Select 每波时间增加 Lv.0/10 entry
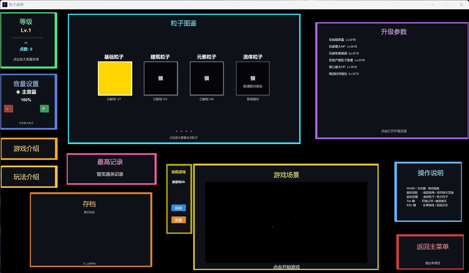Screen dimensions: 469x273 tap(344, 74)
